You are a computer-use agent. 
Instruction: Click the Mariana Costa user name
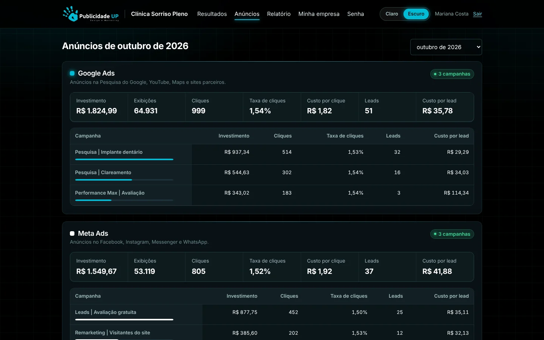tap(451, 14)
